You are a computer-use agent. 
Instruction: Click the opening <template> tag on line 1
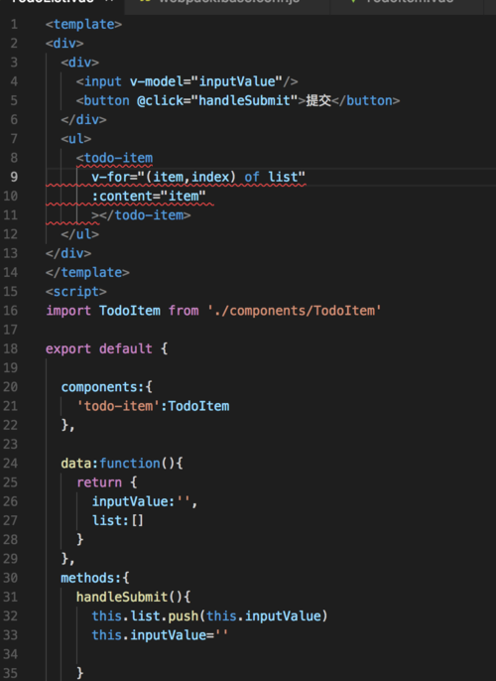click(x=83, y=24)
